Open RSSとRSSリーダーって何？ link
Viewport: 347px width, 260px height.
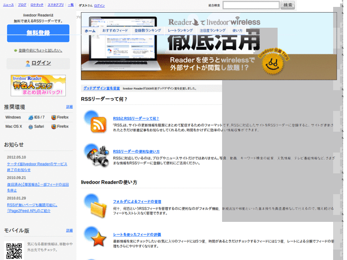pos(136,118)
